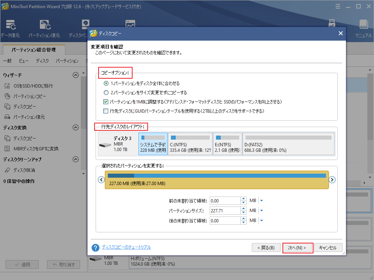374x280 pixels.
Task: Click the right arrow of the partition resize slider
Action: click(332, 180)
